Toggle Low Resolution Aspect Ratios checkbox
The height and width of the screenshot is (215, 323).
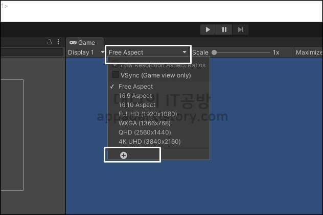point(115,65)
